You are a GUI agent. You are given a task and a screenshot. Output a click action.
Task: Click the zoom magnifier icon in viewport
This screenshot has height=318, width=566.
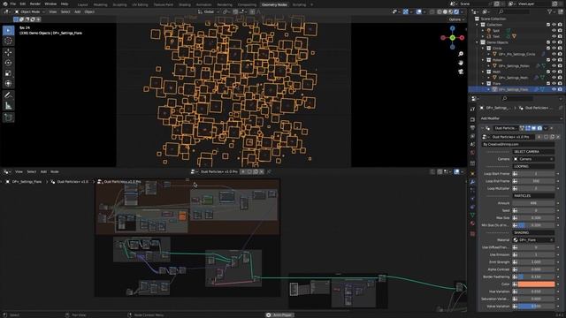461,54
